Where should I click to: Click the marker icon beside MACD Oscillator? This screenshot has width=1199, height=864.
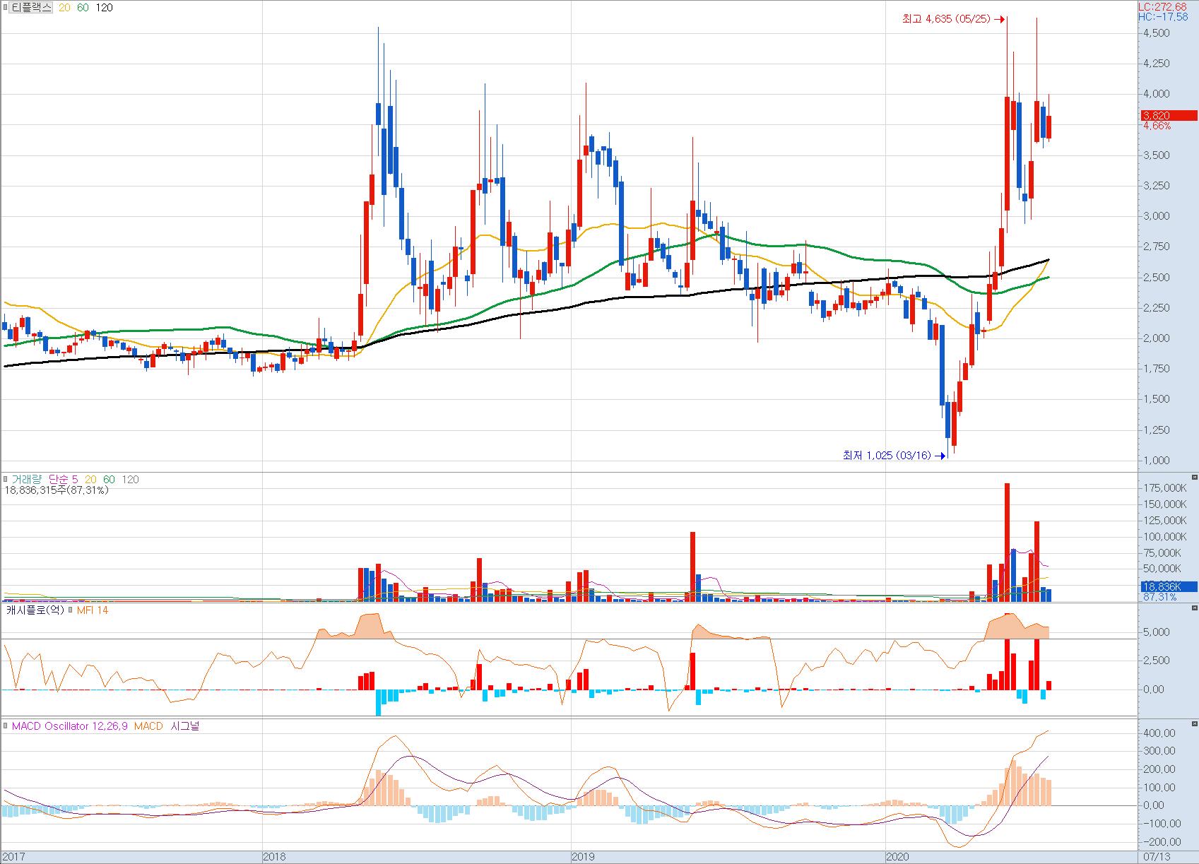(x=6, y=726)
